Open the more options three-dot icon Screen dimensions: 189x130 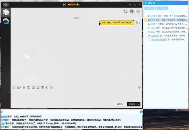coord(138,11)
